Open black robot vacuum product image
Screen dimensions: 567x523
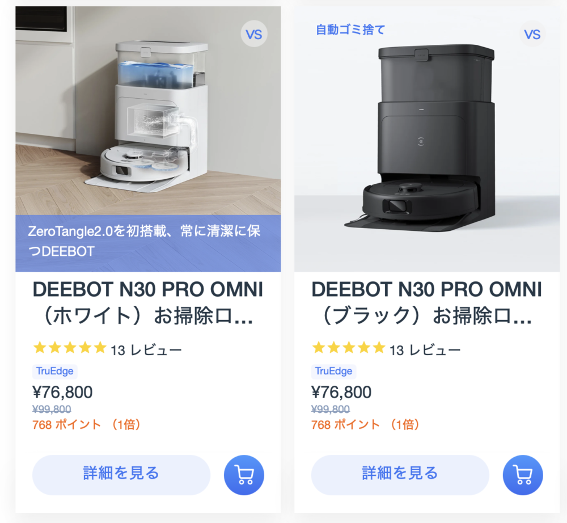[x=427, y=139]
